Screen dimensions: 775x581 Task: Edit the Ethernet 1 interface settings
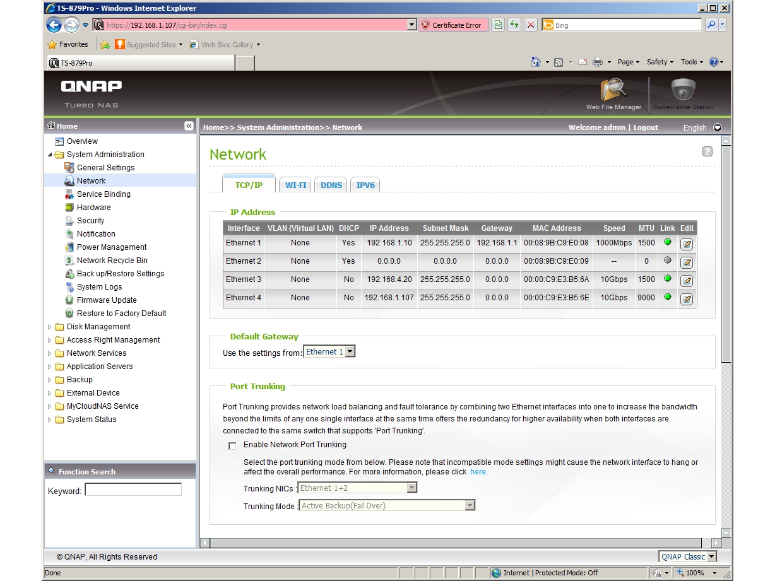[687, 244]
